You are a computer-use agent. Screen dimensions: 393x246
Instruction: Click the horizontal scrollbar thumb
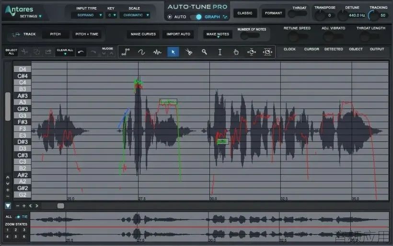point(61,206)
